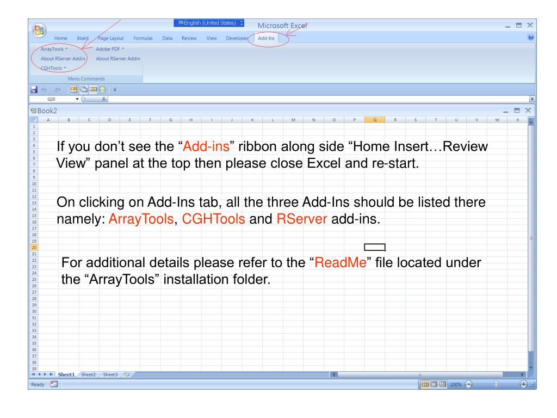Open the Adobe PDF dropdown menu

click(110, 49)
